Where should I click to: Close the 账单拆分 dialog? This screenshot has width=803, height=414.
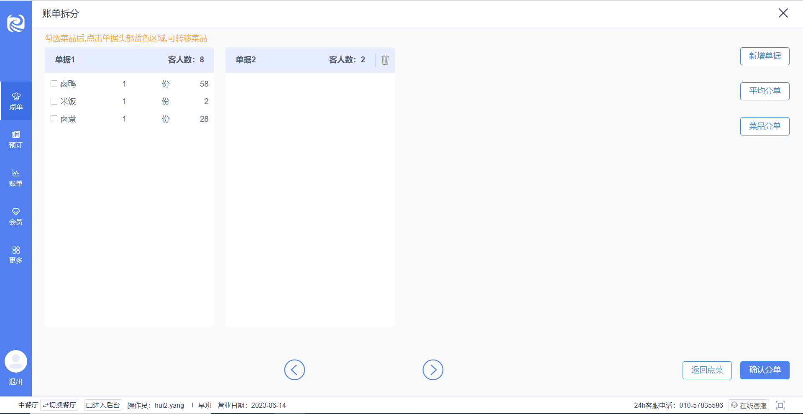point(783,13)
